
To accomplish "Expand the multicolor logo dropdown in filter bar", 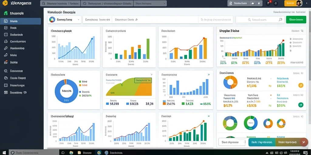I will 64,20.
